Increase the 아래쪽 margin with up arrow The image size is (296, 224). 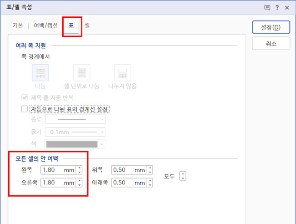[x=150, y=181]
